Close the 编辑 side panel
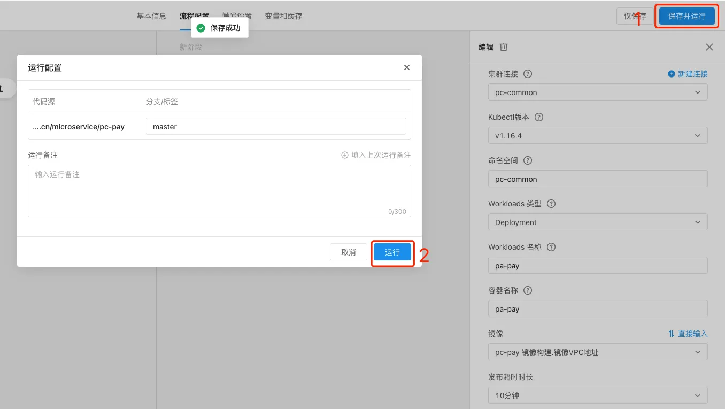This screenshot has width=725, height=409. 709,47
